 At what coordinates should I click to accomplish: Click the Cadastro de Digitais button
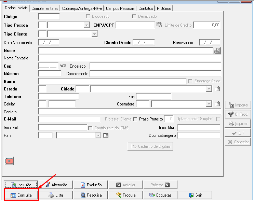tap(150, 146)
